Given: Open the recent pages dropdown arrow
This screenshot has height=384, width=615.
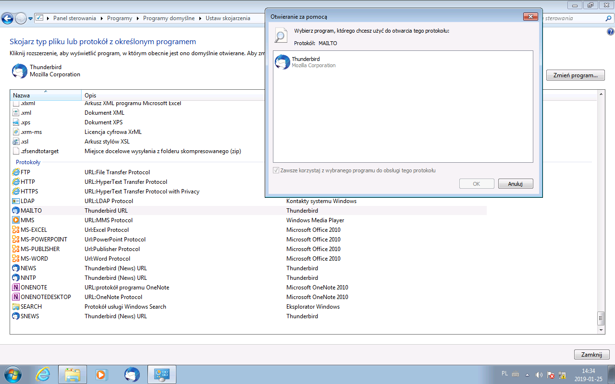Looking at the screenshot, I should (31, 19).
